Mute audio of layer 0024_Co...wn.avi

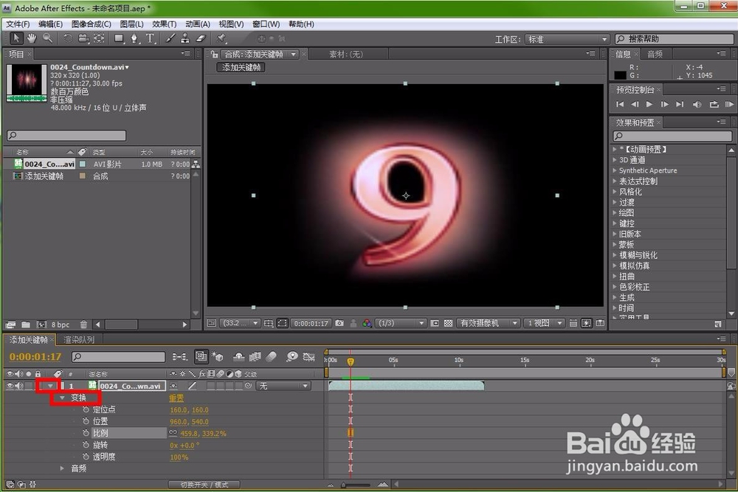pos(19,387)
